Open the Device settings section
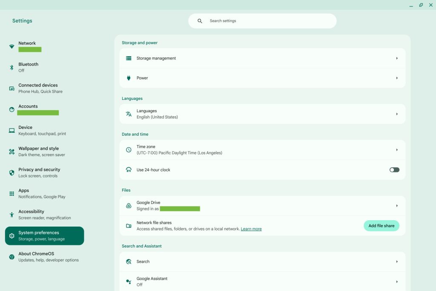The height and width of the screenshot is (291, 436). [42, 131]
